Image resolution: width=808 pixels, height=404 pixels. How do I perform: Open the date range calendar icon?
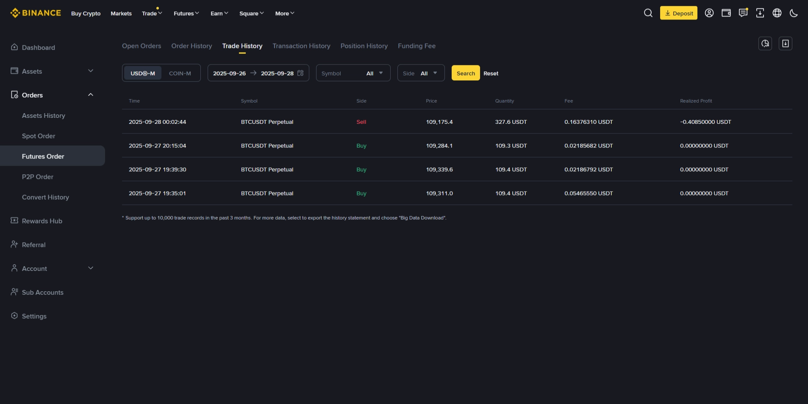click(x=300, y=73)
